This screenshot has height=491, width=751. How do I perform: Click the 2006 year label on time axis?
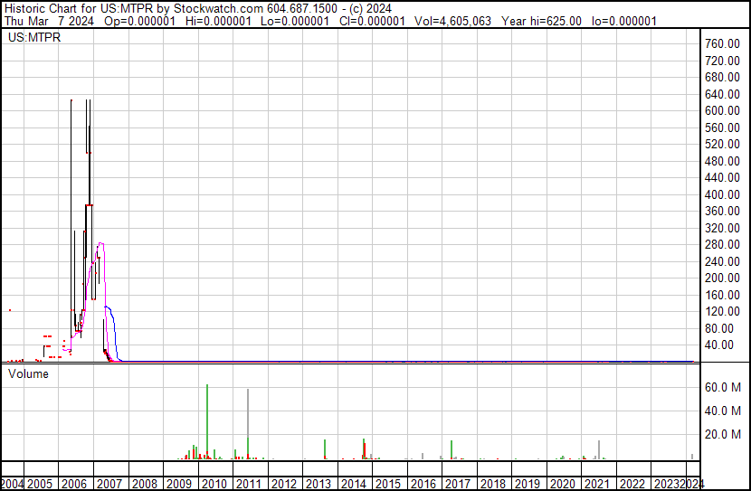tap(74, 484)
